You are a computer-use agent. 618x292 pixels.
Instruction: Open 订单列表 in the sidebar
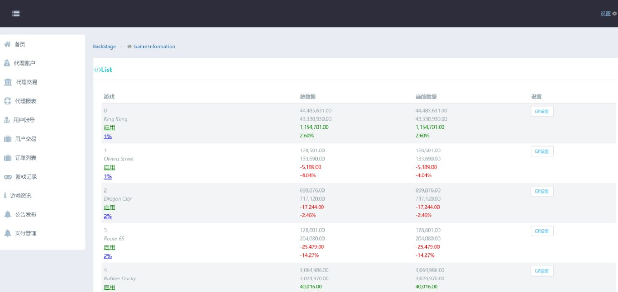point(26,158)
